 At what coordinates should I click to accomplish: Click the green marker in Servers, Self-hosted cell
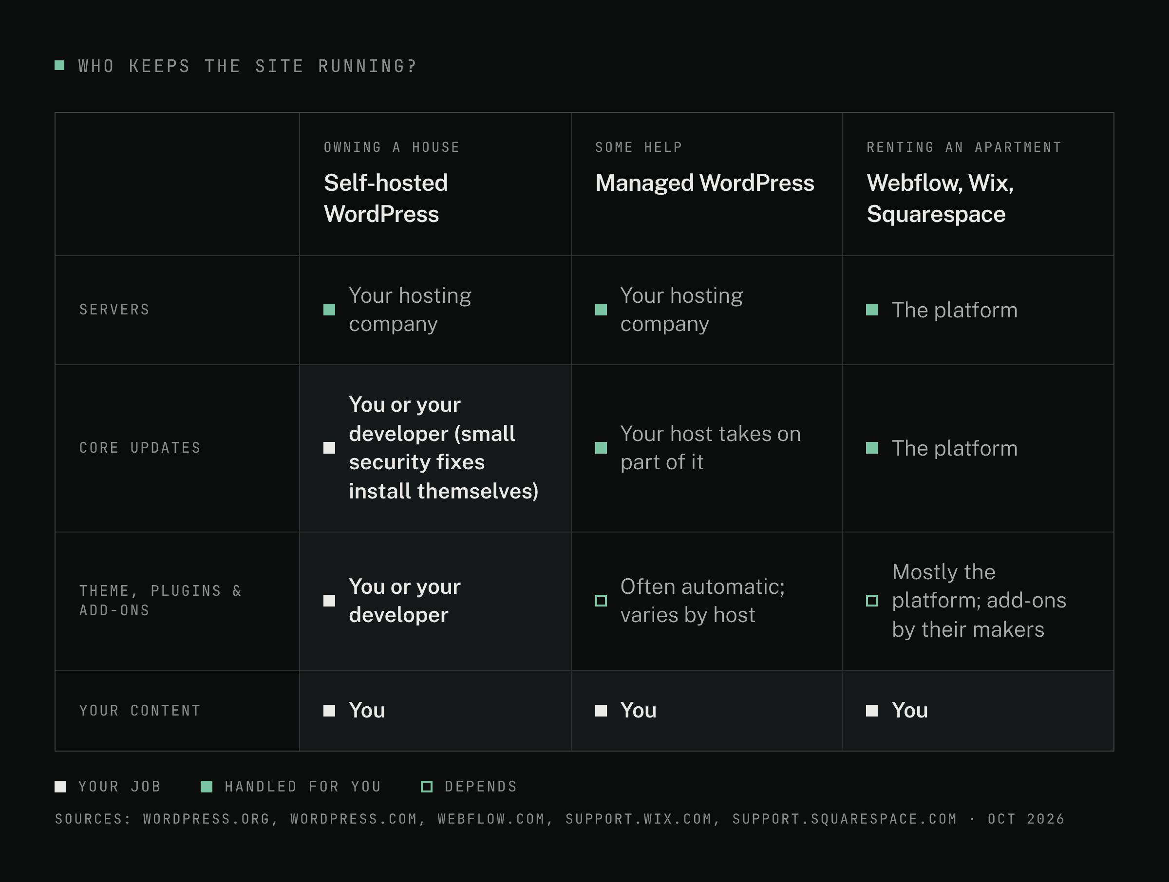pyautogui.click(x=329, y=310)
